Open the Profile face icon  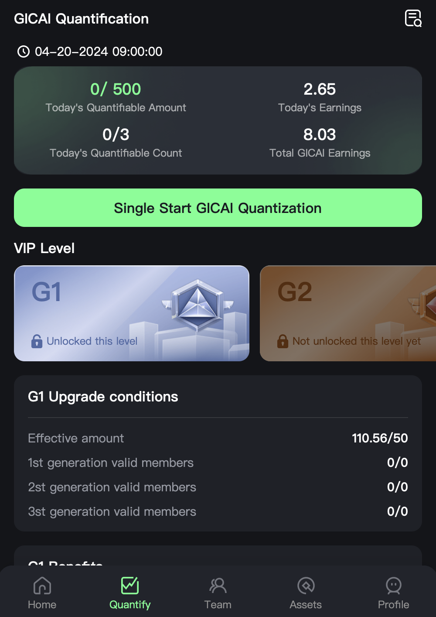(394, 586)
